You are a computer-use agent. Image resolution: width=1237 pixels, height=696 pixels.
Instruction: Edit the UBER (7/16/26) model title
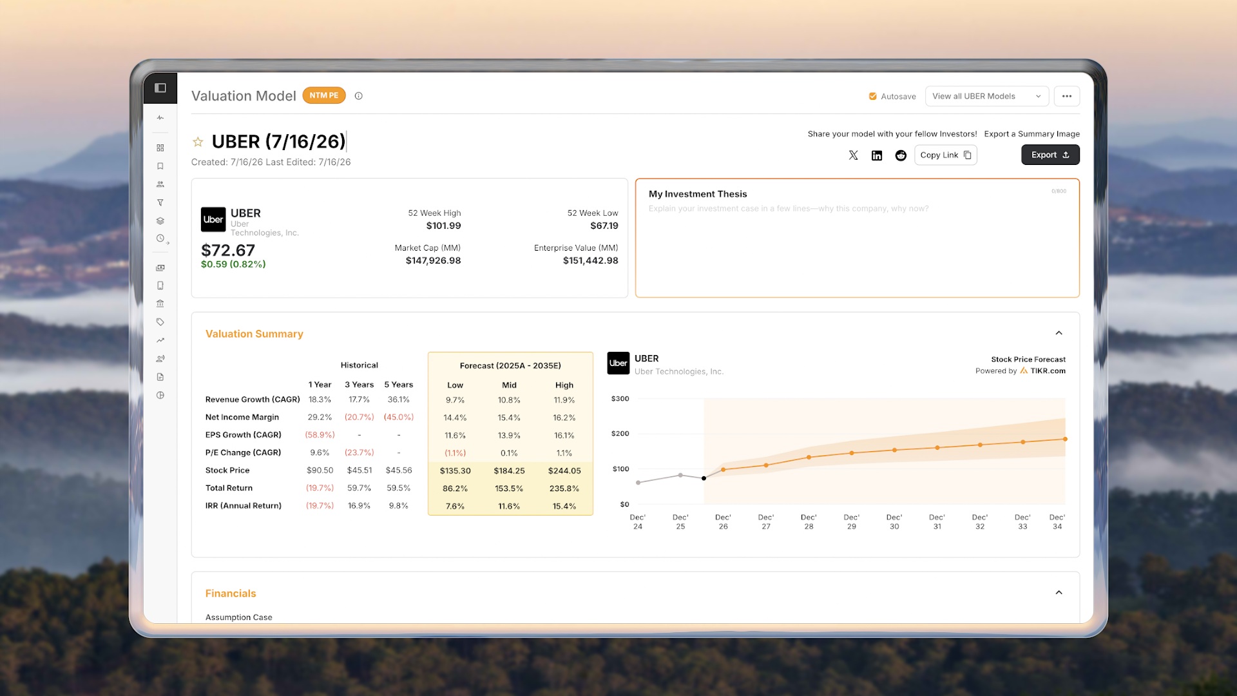click(278, 142)
